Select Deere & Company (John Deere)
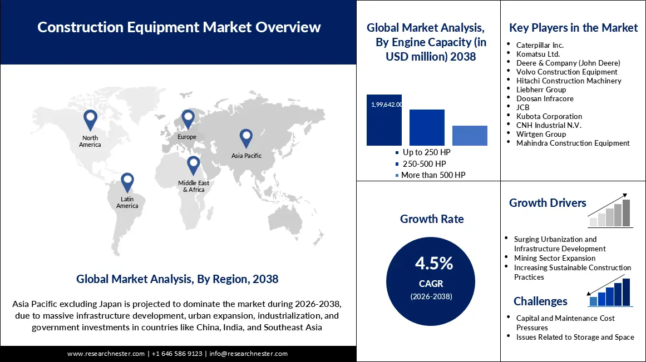 click(568, 63)
